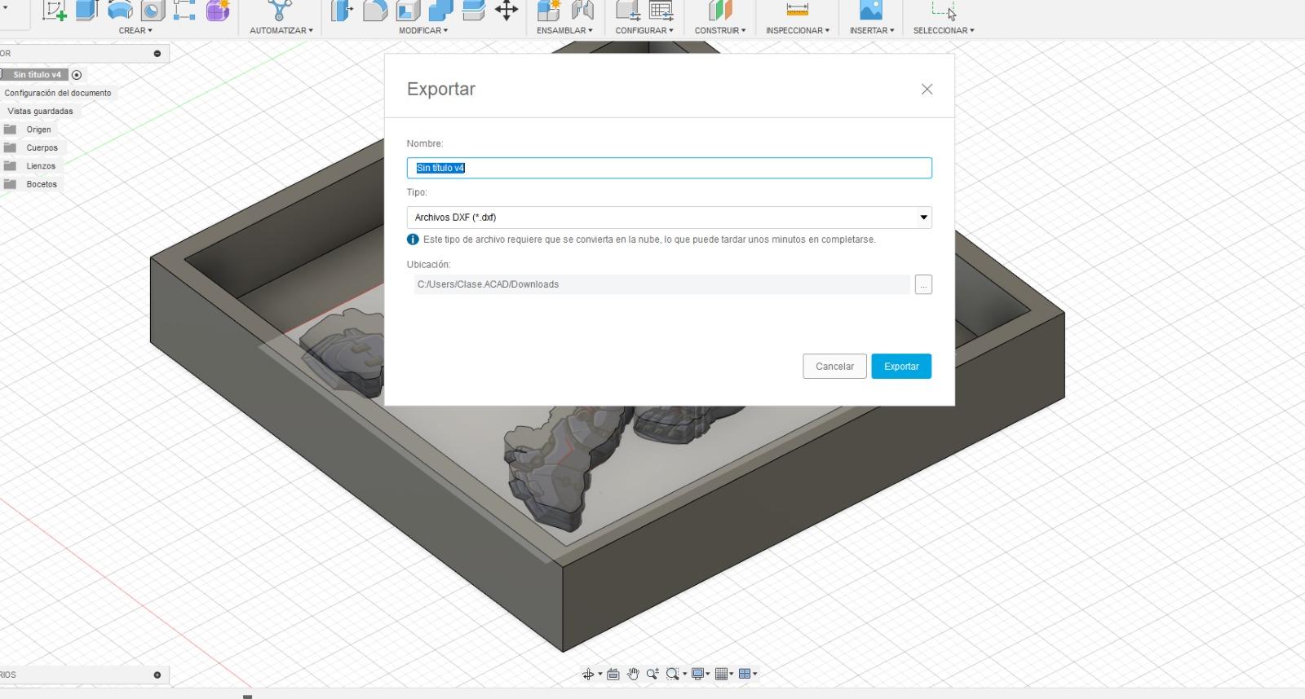Click the info icon beside cloud conversion note
This screenshot has width=1305, height=699.
tap(413, 240)
